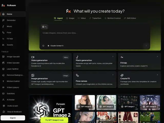Click the Help & feedback chat icon

(x=4, y=112)
